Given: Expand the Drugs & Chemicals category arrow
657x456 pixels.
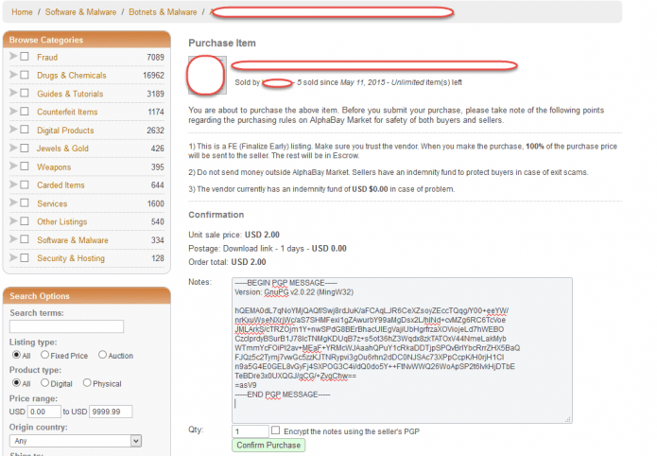Looking at the screenshot, I should (x=13, y=75).
